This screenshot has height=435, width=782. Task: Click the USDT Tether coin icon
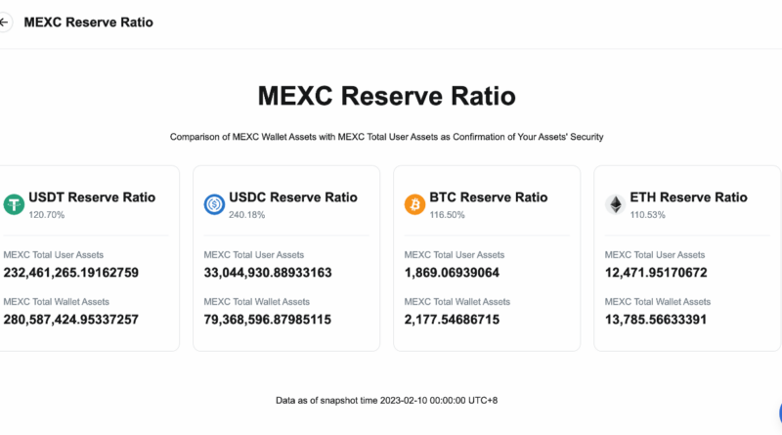point(14,204)
